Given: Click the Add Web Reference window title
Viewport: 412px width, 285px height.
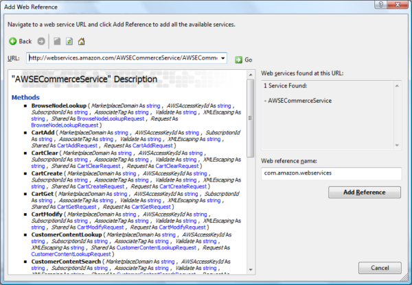Looking at the screenshot, I should pos(31,7).
